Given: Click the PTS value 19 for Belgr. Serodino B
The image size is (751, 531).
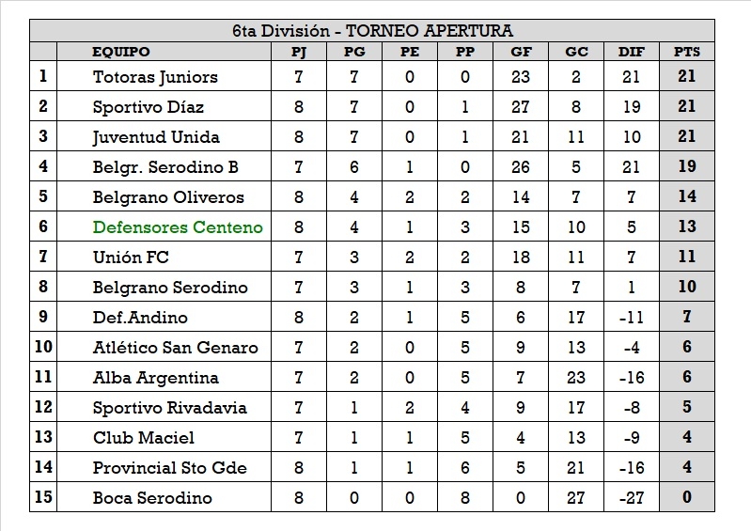Looking at the screenshot, I should point(686,167).
